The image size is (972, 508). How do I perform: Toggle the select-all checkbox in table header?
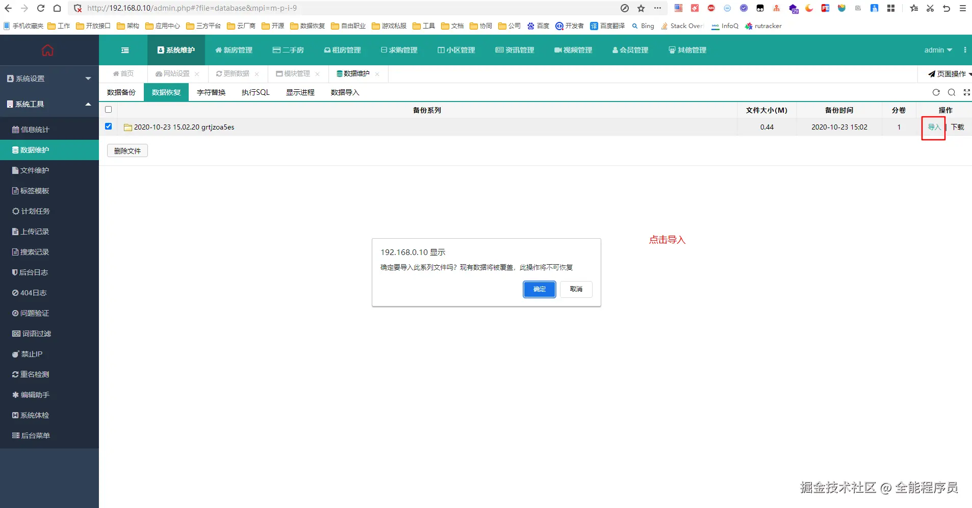click(x=108, y=110)
